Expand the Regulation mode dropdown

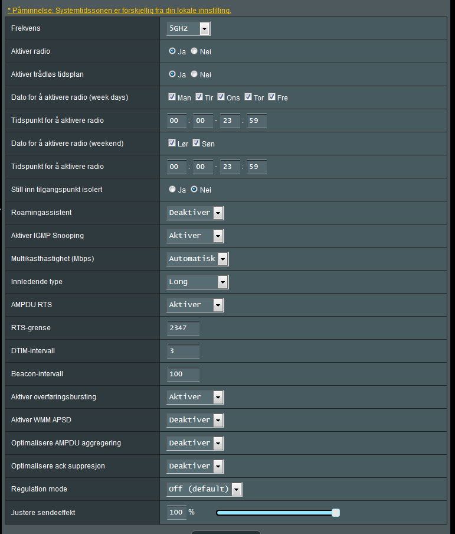pyautogui.click(x=204, y=489)
